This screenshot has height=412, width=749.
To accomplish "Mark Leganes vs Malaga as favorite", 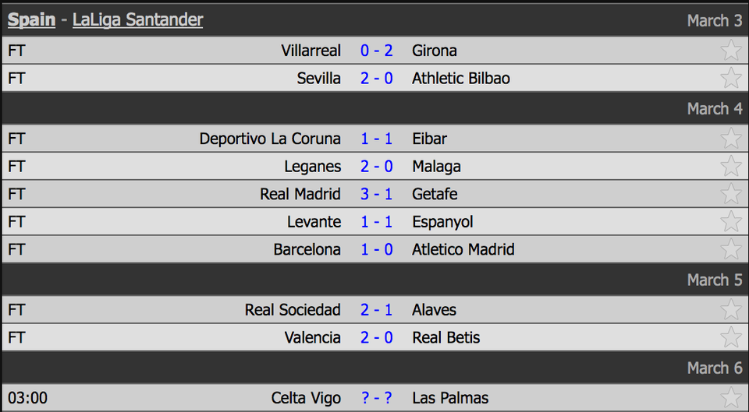I will tap(731, 167).
